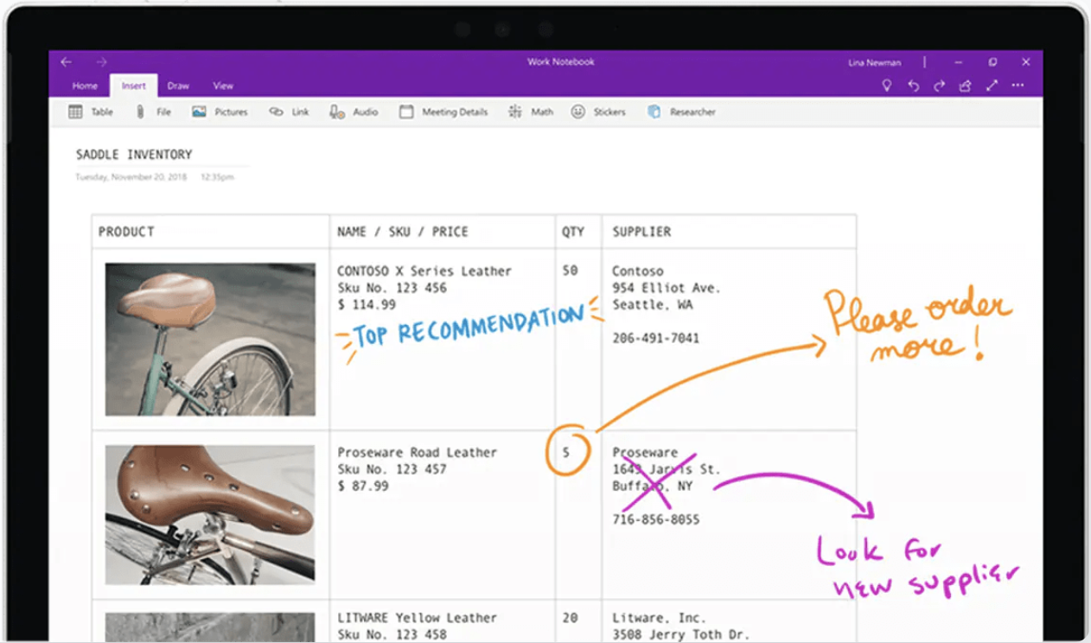
Task: Redo with the curved arrow icon
Action: 939,86
